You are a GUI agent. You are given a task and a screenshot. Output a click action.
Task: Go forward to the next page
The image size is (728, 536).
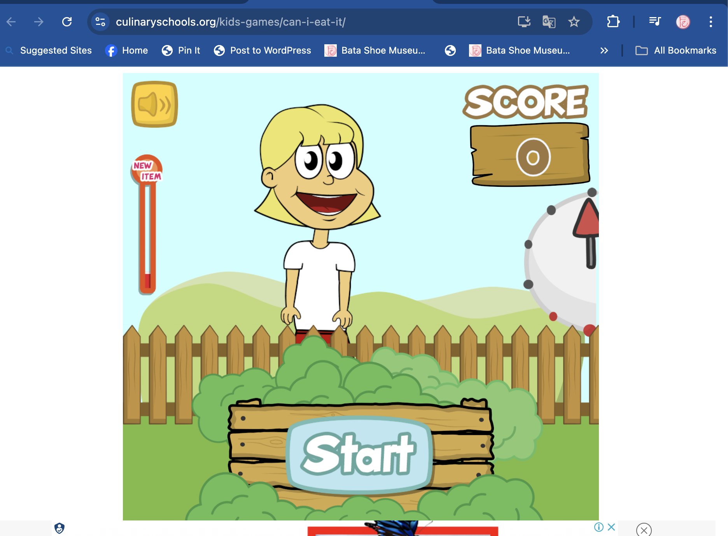38,22
